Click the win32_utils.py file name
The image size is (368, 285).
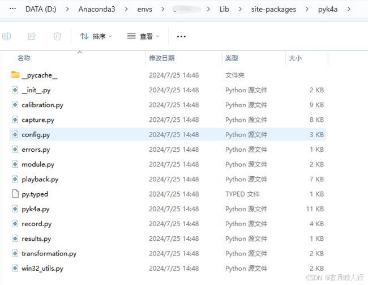coord(42,269)
